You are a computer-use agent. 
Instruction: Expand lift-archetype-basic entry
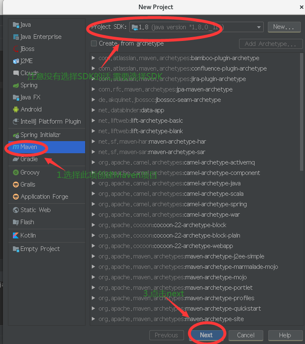pos(93,121)
